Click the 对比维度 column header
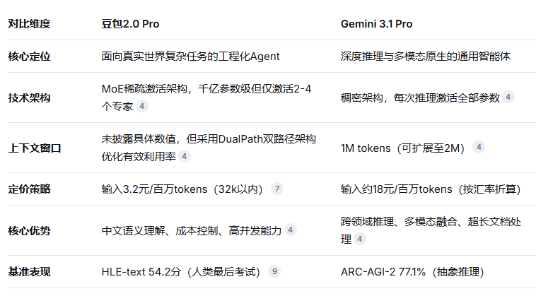 (29, 24)
